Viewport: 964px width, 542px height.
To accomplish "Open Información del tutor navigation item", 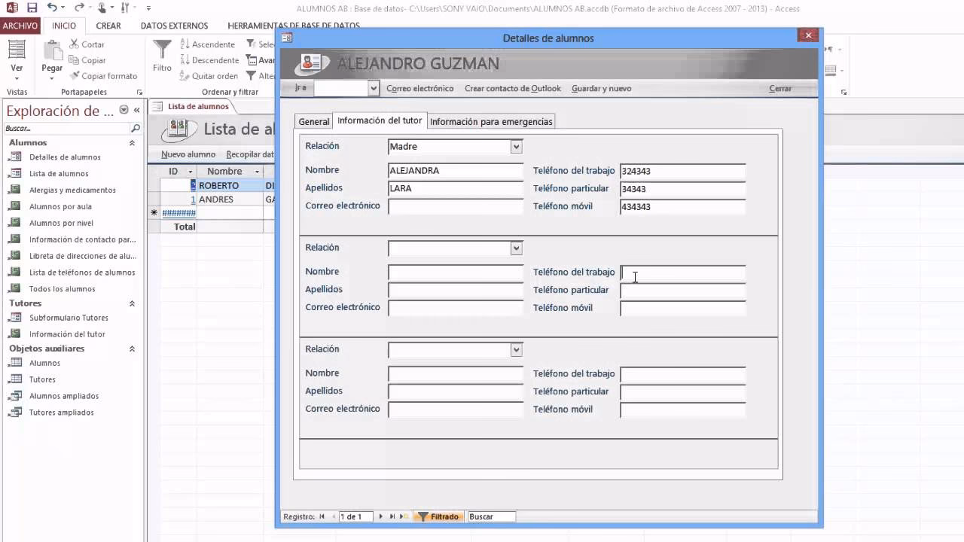I will [x=67, y=334].
